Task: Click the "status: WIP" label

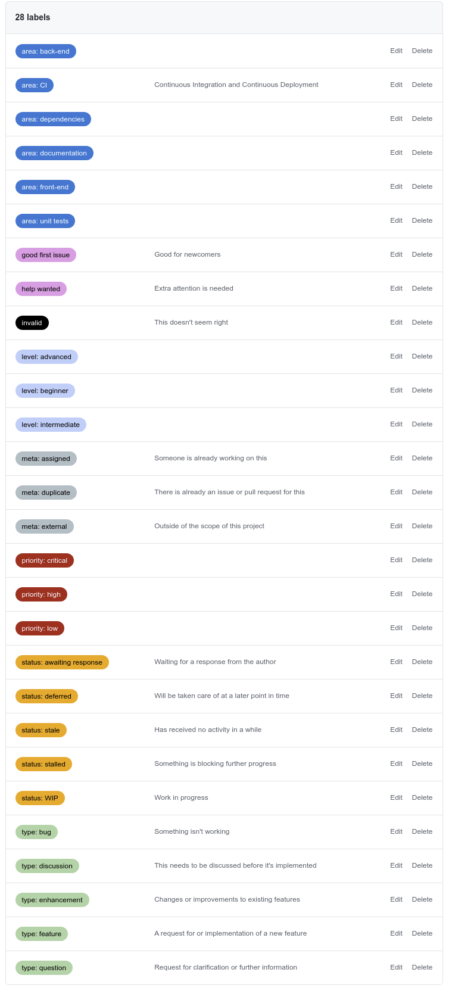Action: pyautogui.click(x=39, y=797)
